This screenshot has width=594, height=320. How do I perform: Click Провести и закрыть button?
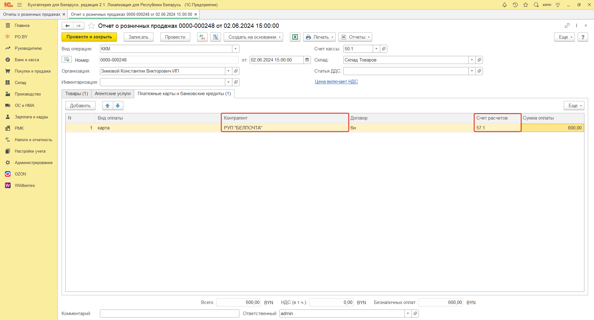(x=89, y=37)
